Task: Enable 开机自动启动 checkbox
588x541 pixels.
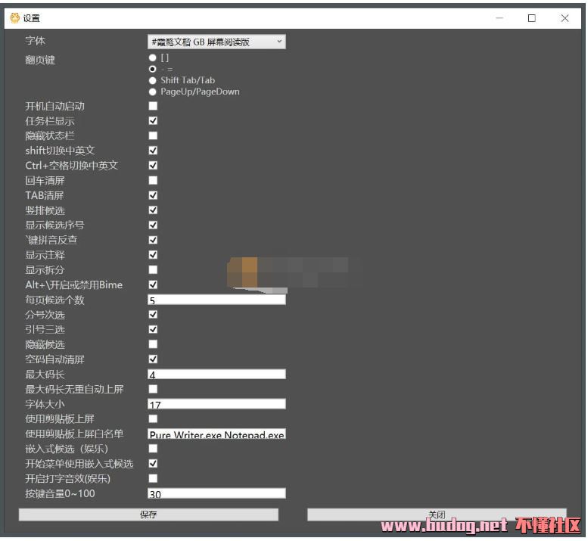Action: [x=153, y=106]
